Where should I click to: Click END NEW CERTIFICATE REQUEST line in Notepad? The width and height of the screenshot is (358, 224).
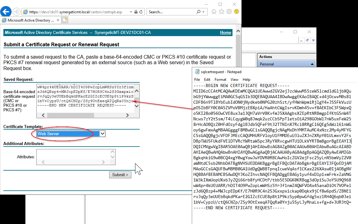pyautogui.click(x=239, y=208)
